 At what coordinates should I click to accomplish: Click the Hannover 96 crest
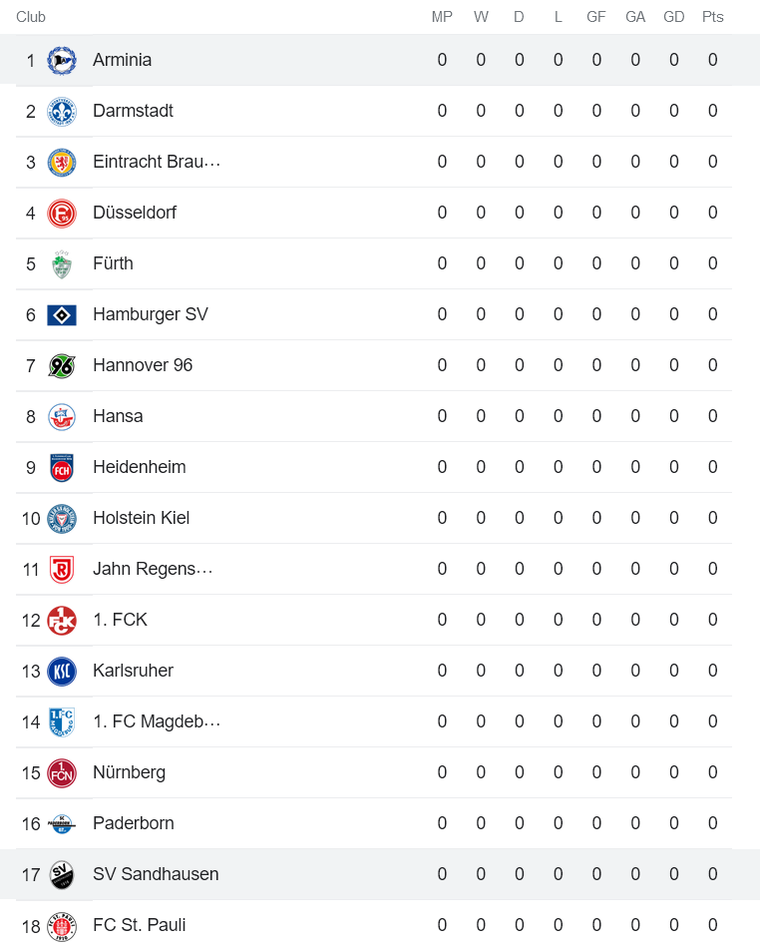[x=63, y=365]
